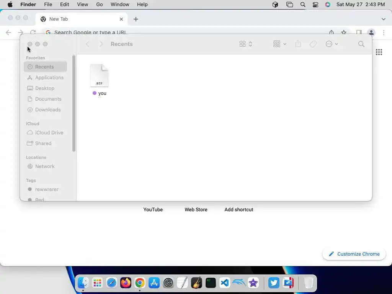Open the Recents folder in the sidebar
Screen dimensions: 392x294
click(x=45, y=67)
